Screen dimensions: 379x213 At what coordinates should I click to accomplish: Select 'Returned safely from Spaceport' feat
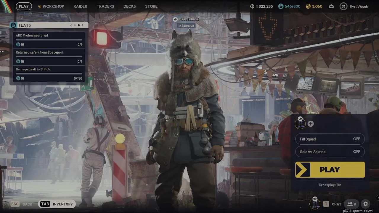pos(49,57)
